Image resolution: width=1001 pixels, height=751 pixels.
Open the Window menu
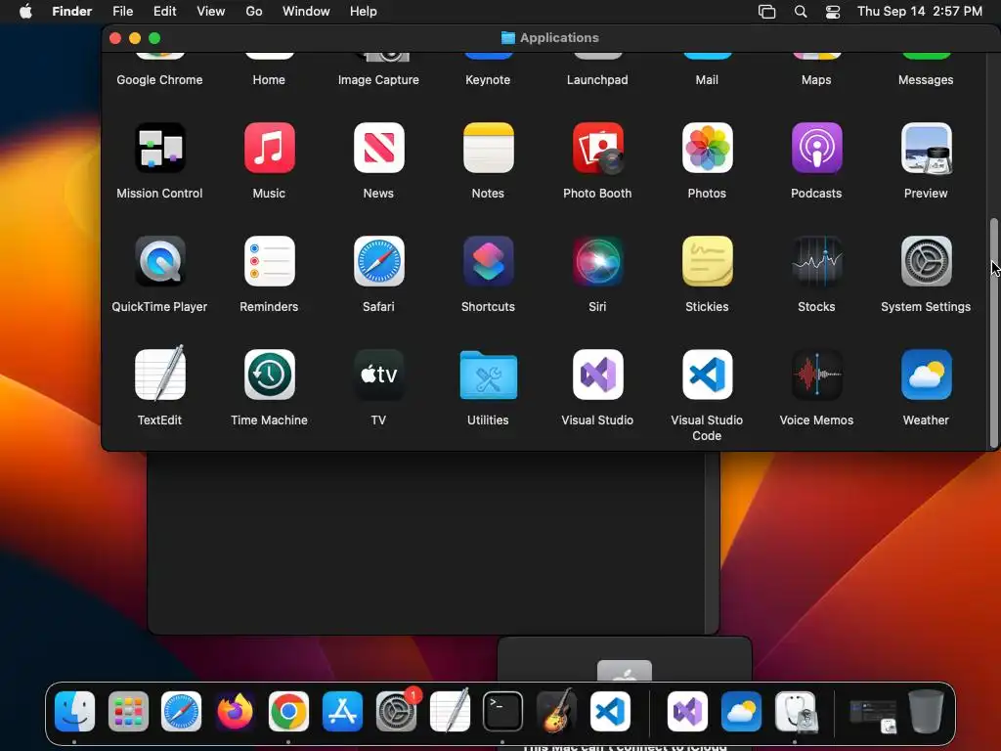coord(306,12)
